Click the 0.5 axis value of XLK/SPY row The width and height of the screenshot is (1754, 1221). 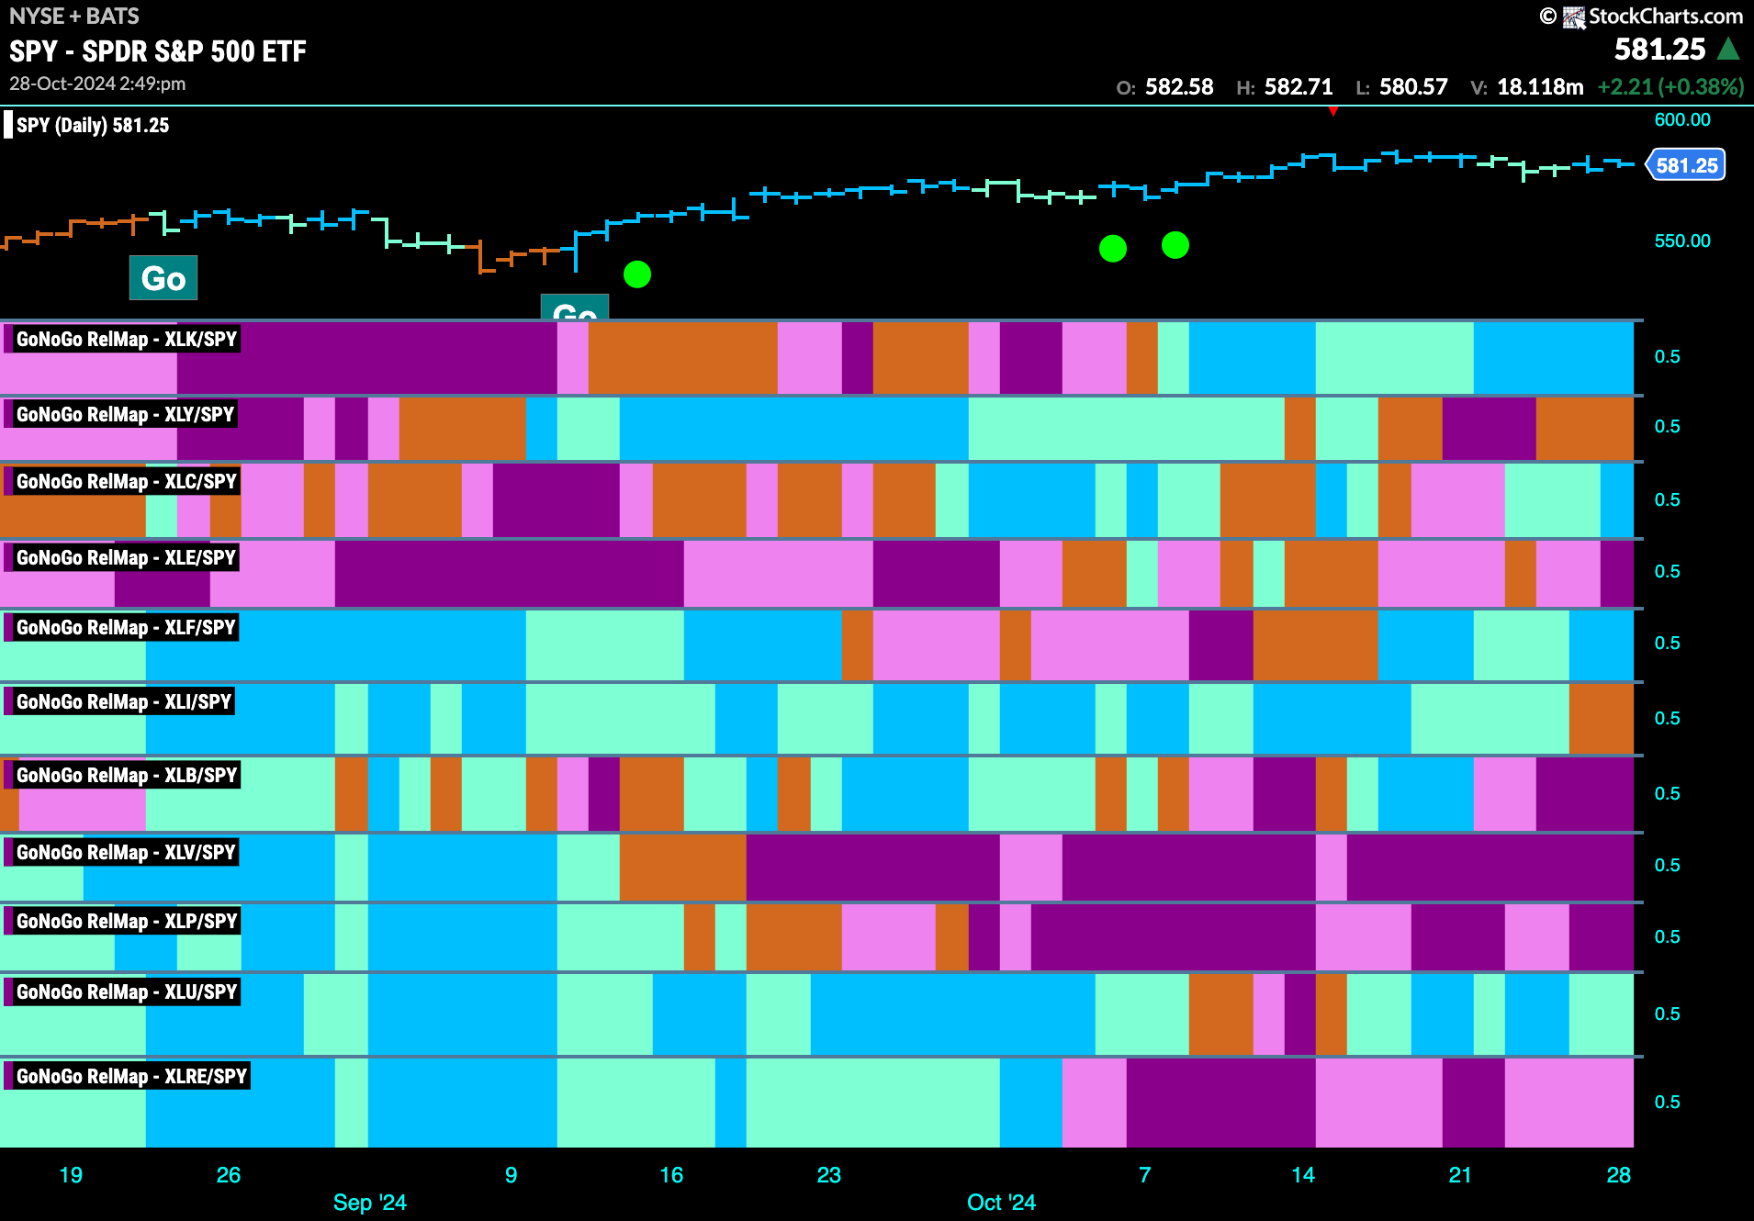1668,356
